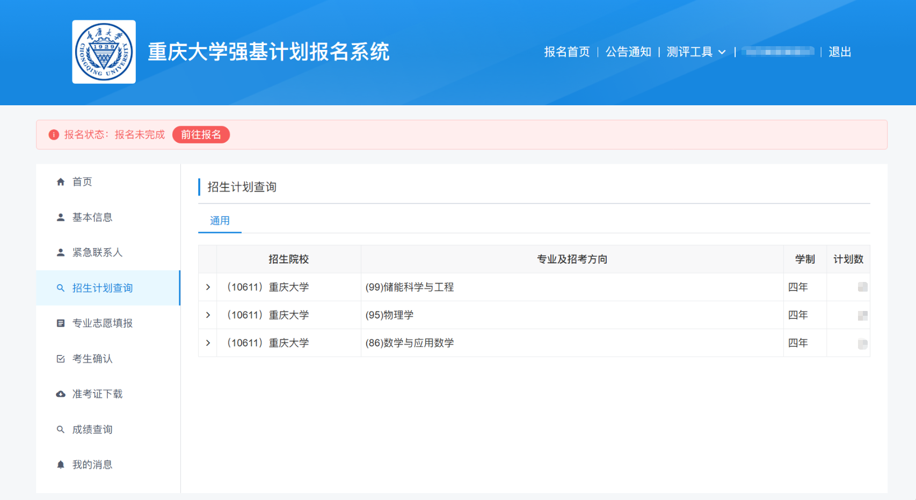Image resolution: width=916 pixels, height=500 pixels.
Task: Open the 测评工具 dropdown menu
Action: (x=696, y=52)
